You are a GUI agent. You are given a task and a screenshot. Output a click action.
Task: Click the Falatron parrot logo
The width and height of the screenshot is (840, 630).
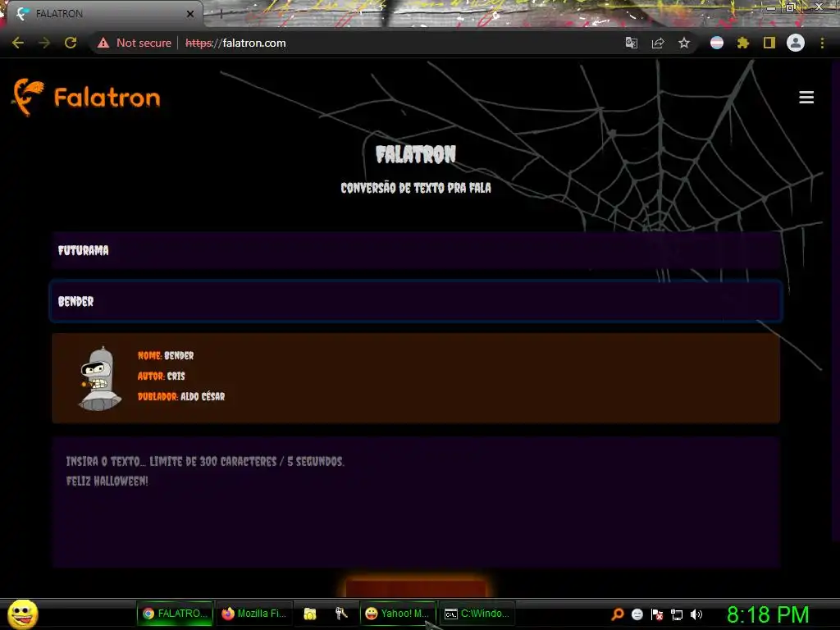pyautogui.click(x=27, y=97)
